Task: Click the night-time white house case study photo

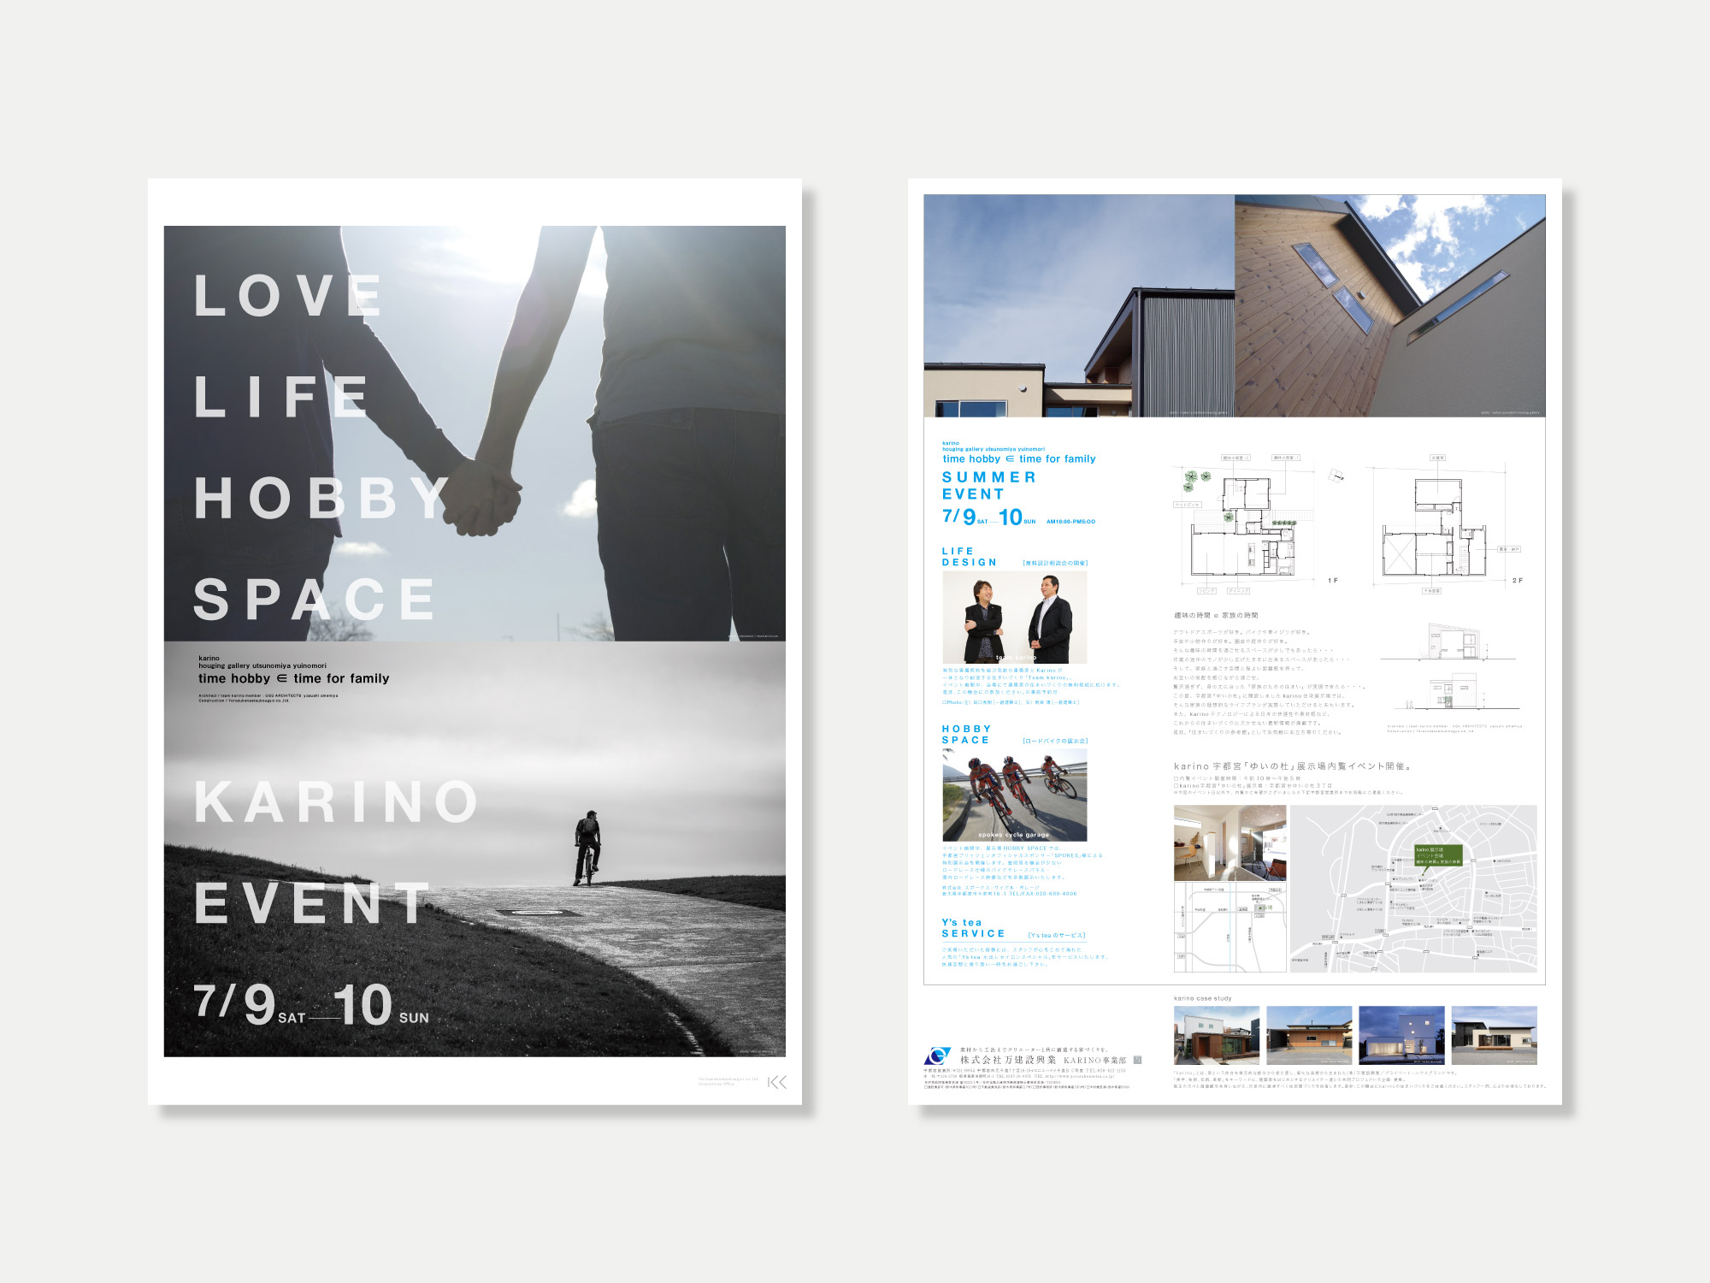Action: point(1401,1035)
